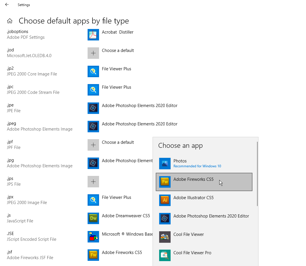Image resolution: width=306 pixels, height=266 pixels.
Task: Click Acrobat Distiller default label
Action: pyautogui.click(x=118, y=32)
